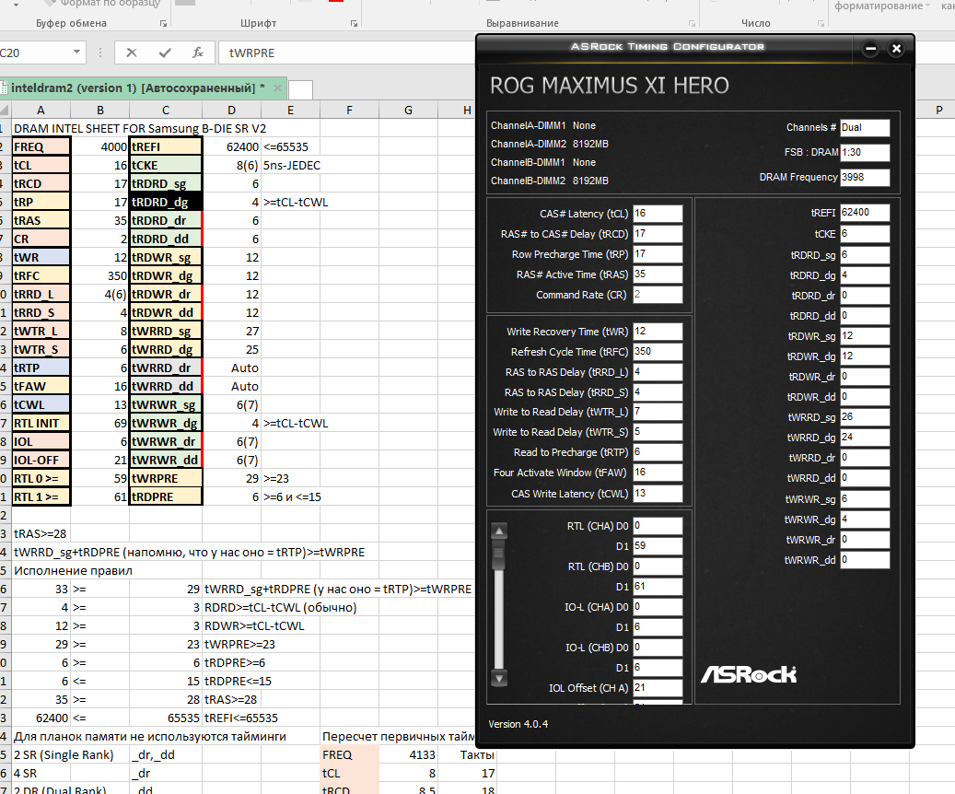Expand Alignment group dialog launcher
The image size is (955, 794).
click(692, 24)
